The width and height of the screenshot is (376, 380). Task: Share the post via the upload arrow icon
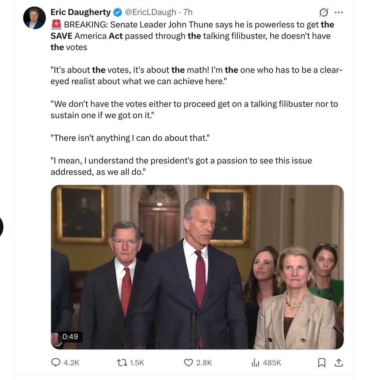pyautogui.click(x=338, y=363)
